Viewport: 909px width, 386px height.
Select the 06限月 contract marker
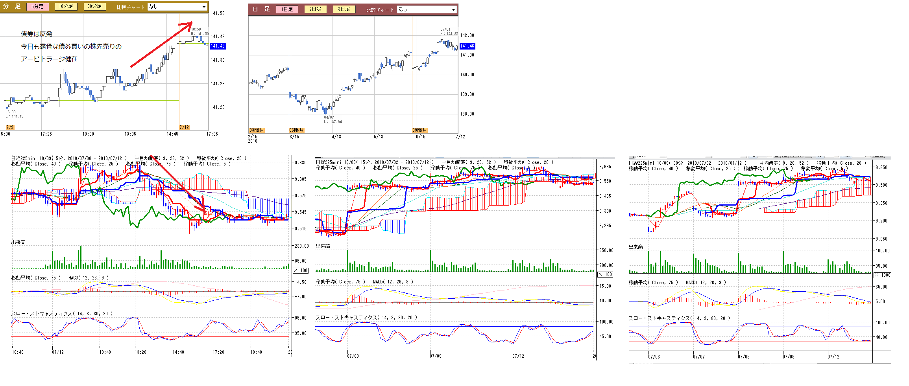(x=296, y=130)
